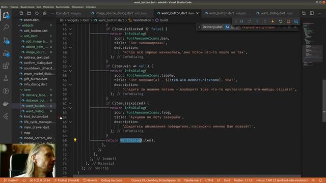The image size is (326, 183).
Task: Create a new folder in explorer
Action: tap(29, 13)
